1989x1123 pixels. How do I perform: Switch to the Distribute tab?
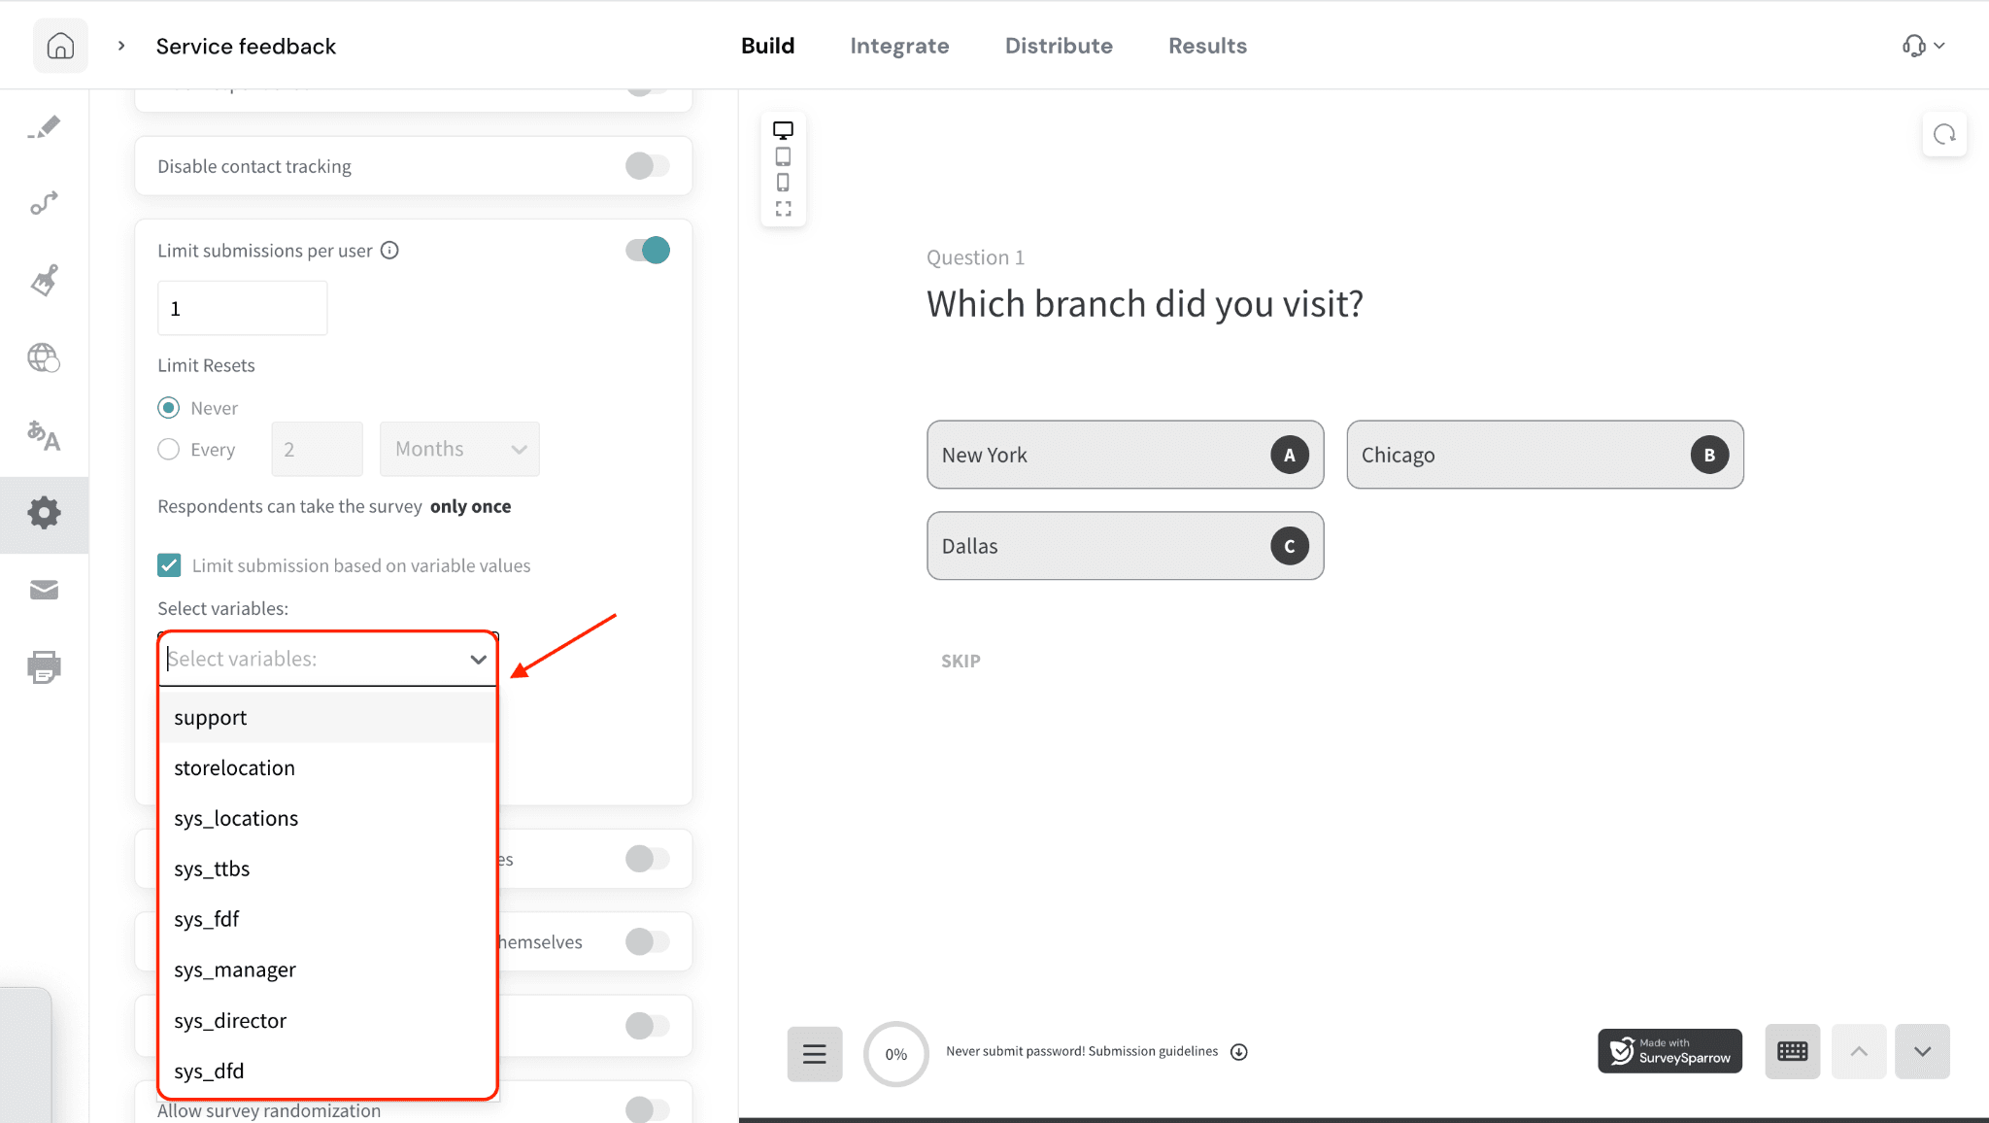(1059, 46)
